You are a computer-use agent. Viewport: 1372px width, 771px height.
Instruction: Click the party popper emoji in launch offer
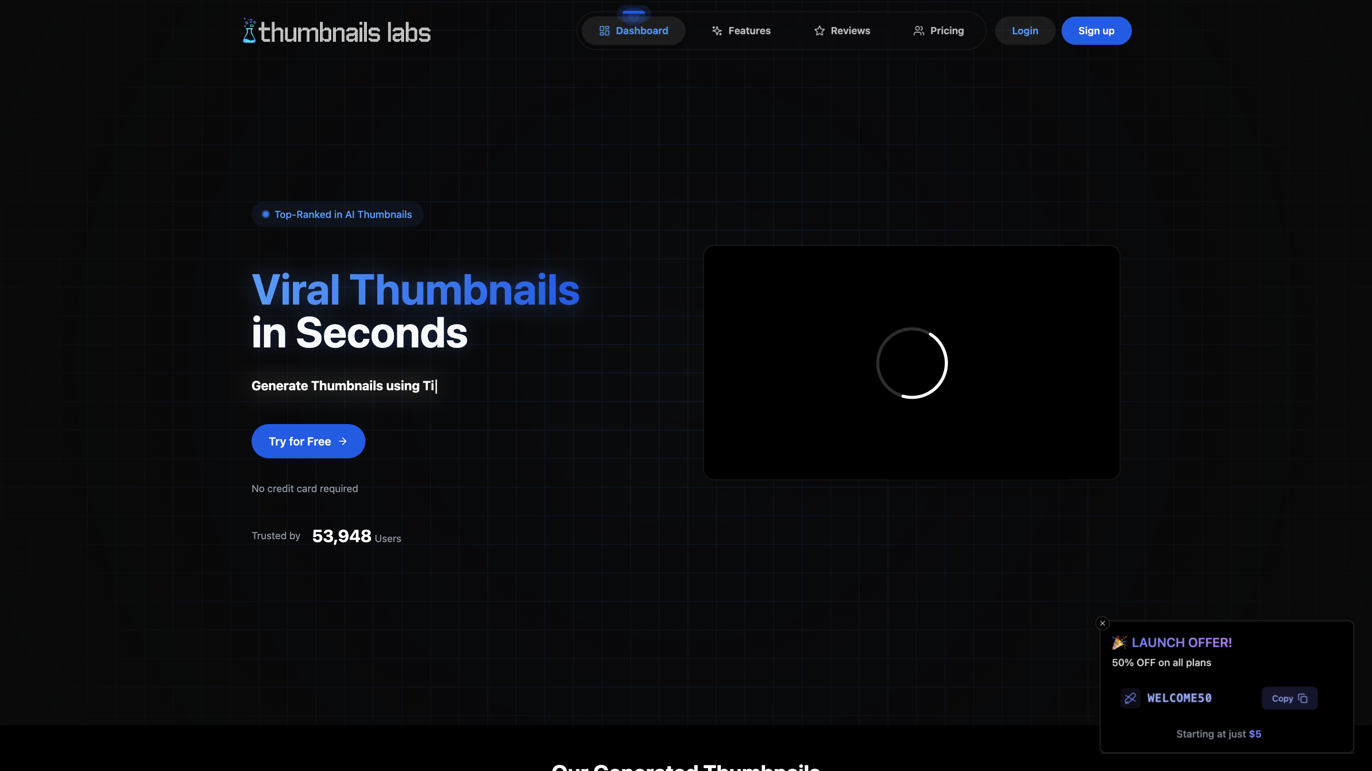click(x=1120, y=642)
